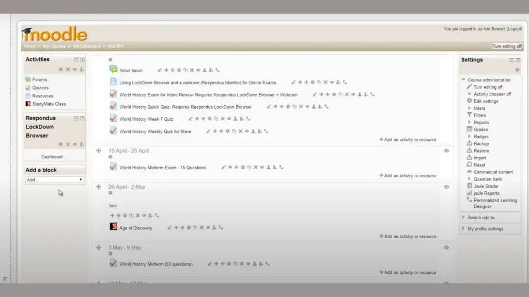Duplicate the World History Week 7 Quiz

[216, 119]
